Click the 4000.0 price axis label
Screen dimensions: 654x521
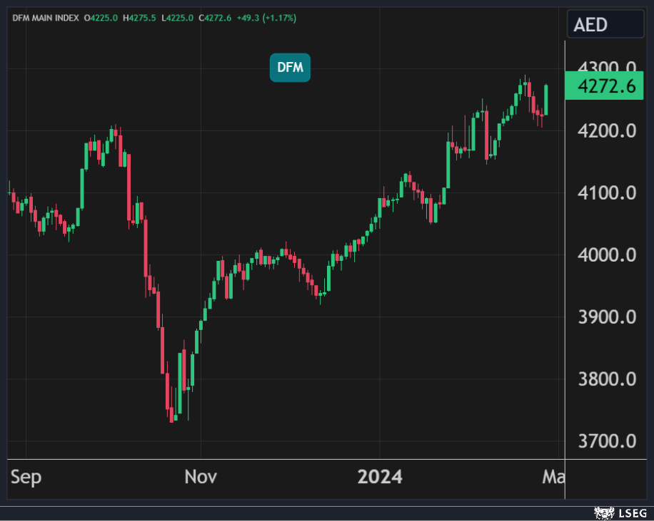(608, 255)
